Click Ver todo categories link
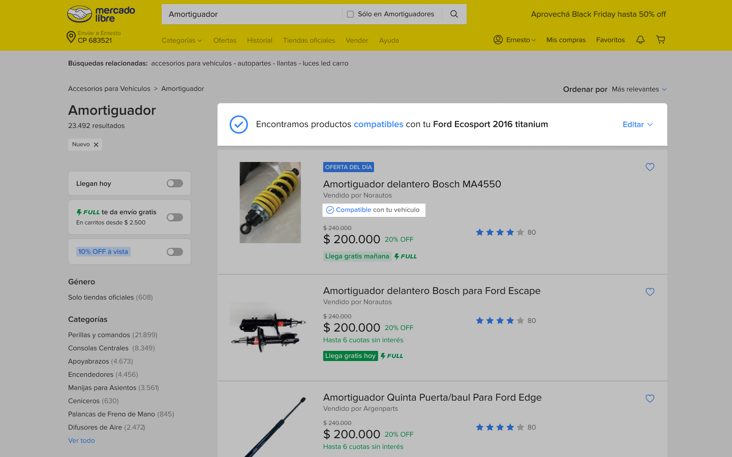 (81, 440)
